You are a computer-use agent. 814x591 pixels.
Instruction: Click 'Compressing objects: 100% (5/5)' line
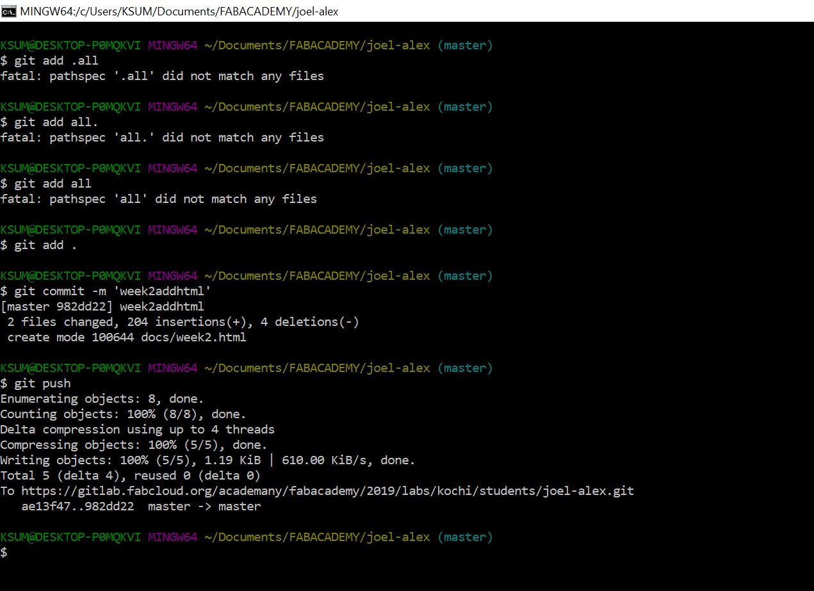click(134, 445)
